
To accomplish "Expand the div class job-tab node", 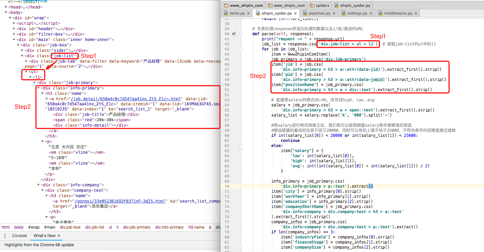I will pyautogui.click(x=26, y=61).
